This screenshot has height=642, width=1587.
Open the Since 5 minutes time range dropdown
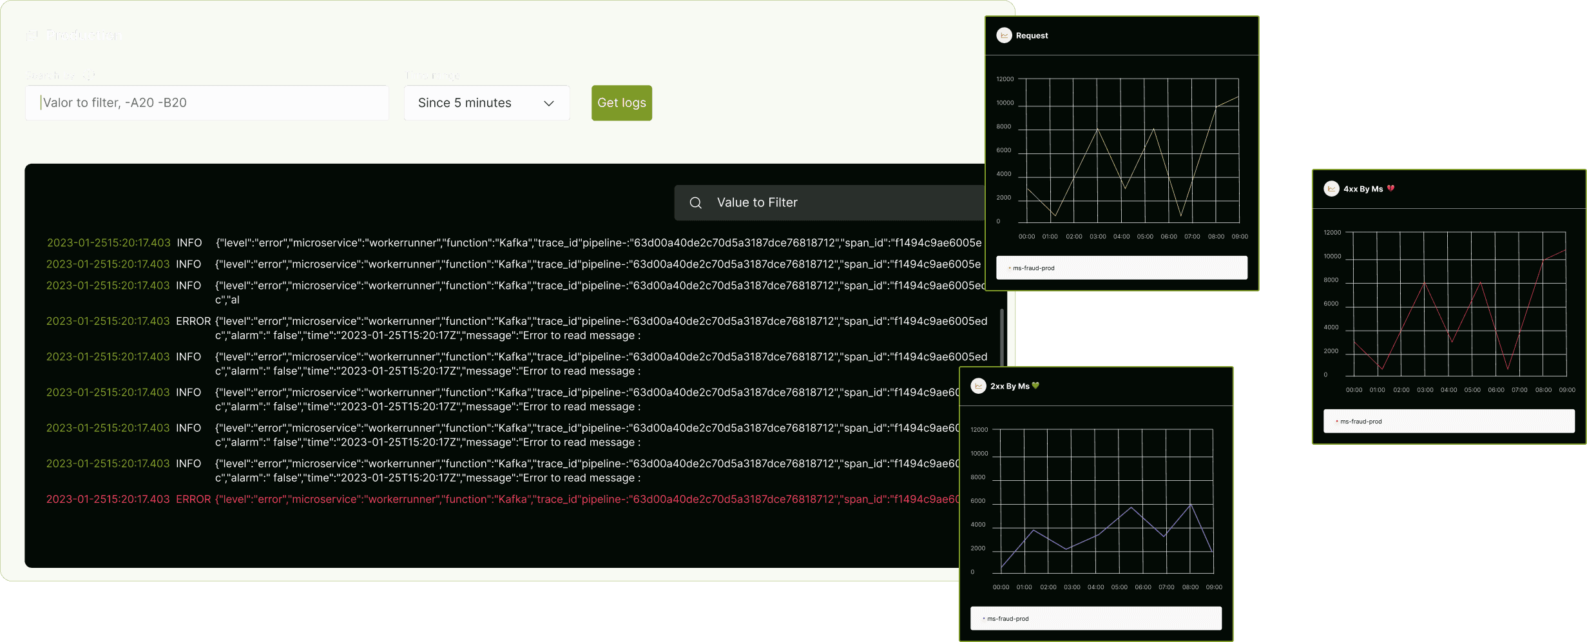(486, 102)
